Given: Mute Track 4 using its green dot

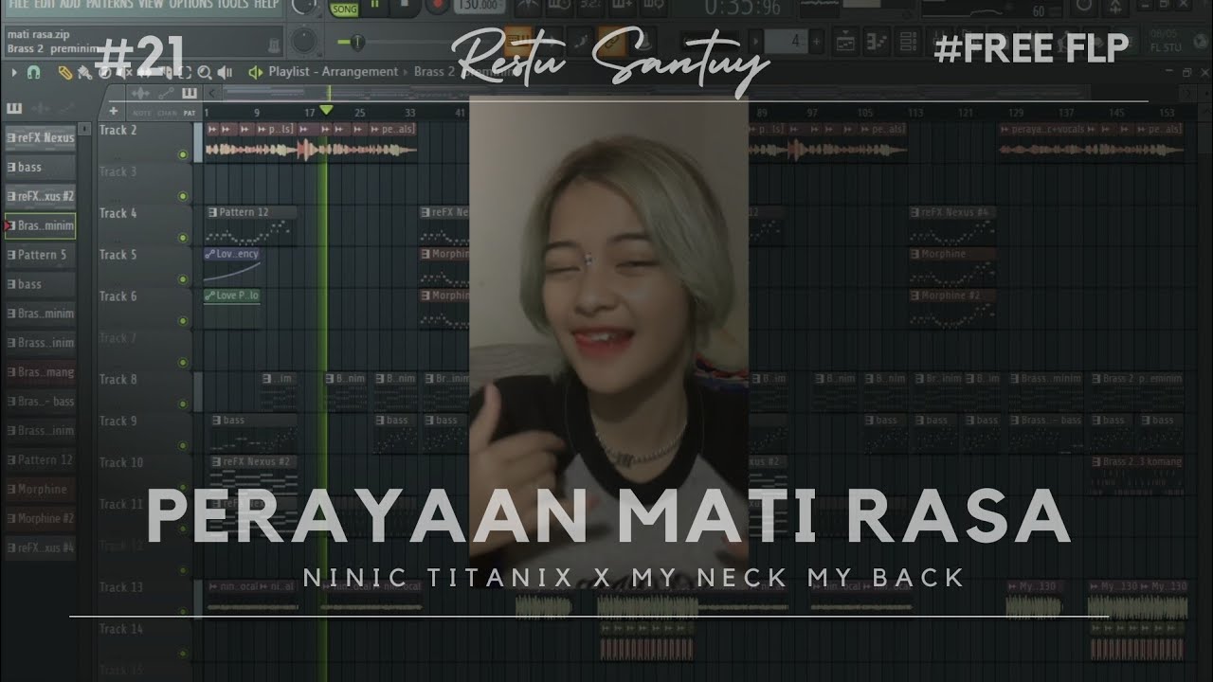Looking at the screenshot, I should tap(183, 238).
